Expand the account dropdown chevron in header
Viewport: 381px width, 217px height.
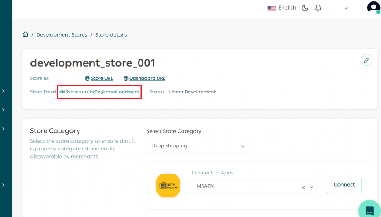(346, 8)
